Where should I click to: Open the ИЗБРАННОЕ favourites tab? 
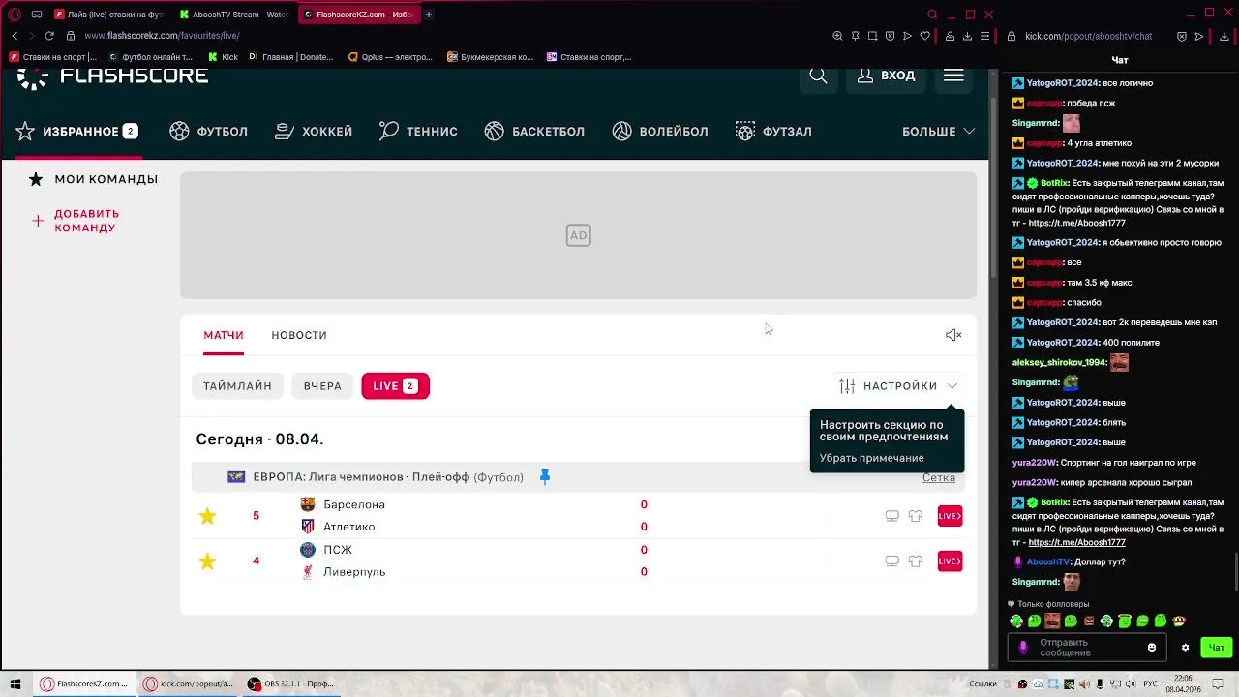coord(76,131)
